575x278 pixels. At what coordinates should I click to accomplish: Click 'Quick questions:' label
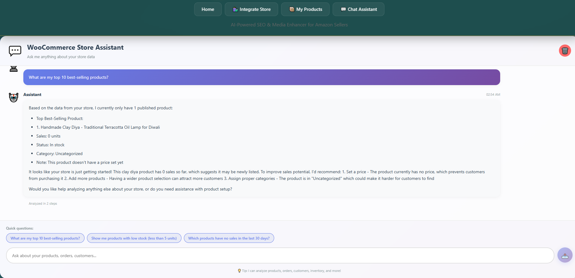coord(20,228)
